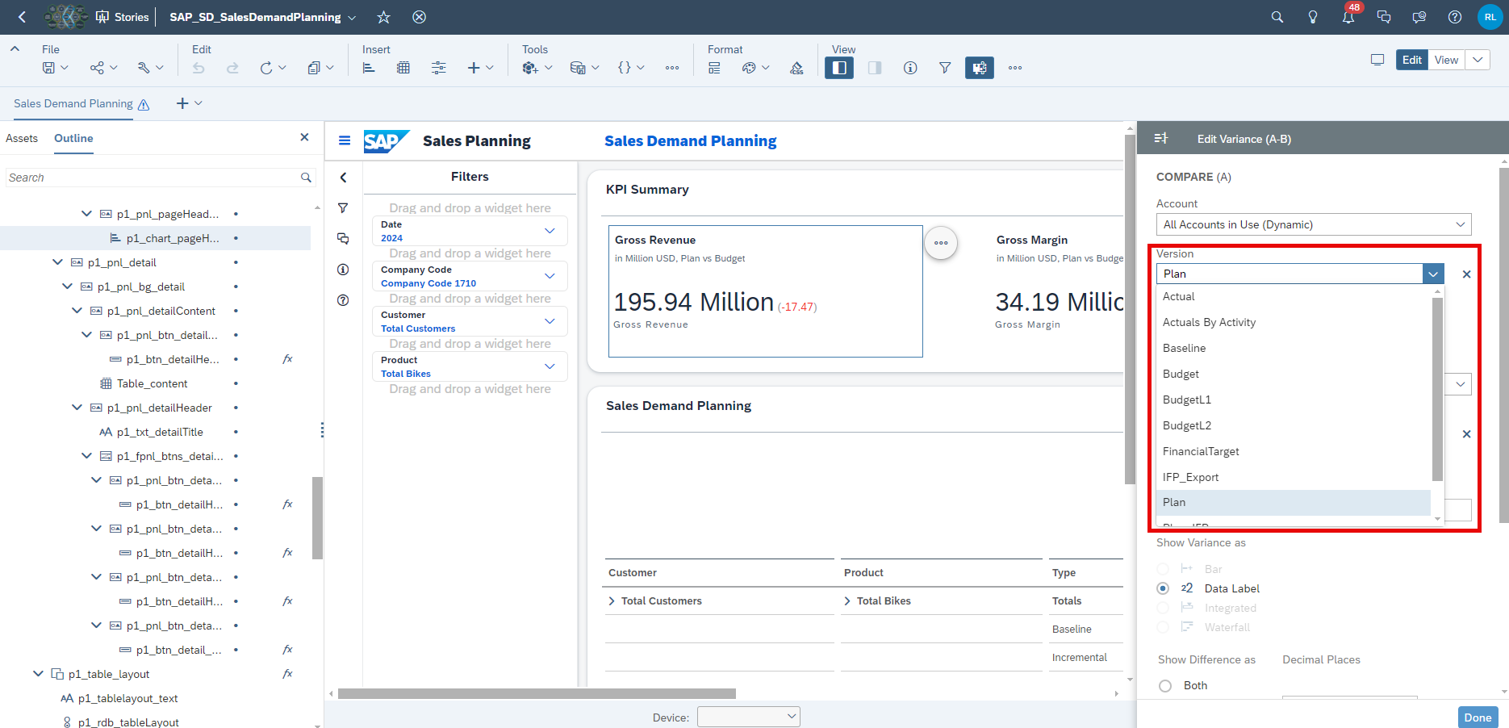Select the Table_content outline item
The height and width of the screenshot is (728, 1509).
[x=152, y=383]
